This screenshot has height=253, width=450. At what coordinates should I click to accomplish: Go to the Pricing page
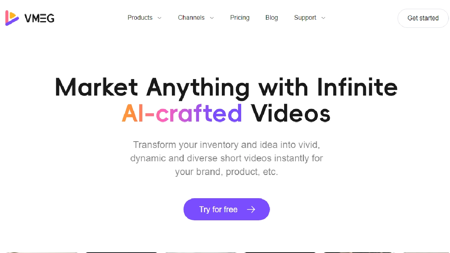point(240,18)
